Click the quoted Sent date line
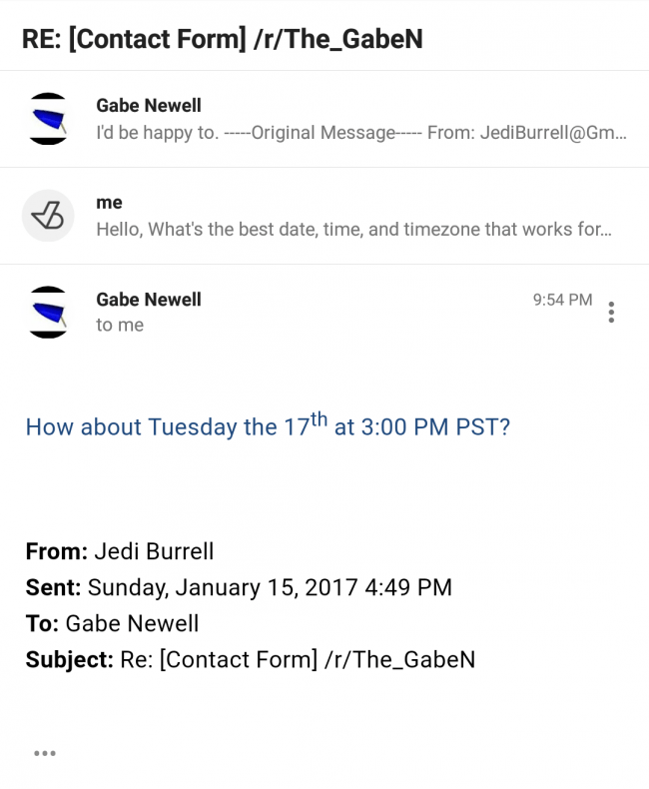This screenshot has height=789, width=649. click(x=239, y=587)
